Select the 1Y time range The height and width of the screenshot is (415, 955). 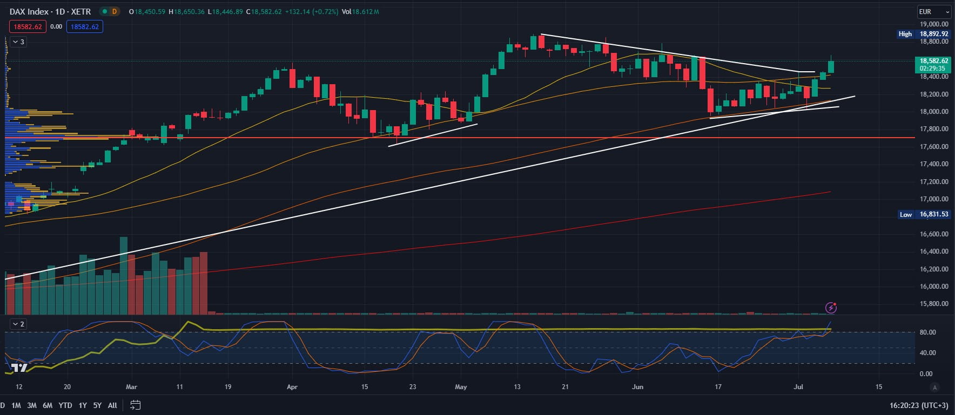pyautogui.click(x=83, y=405)
